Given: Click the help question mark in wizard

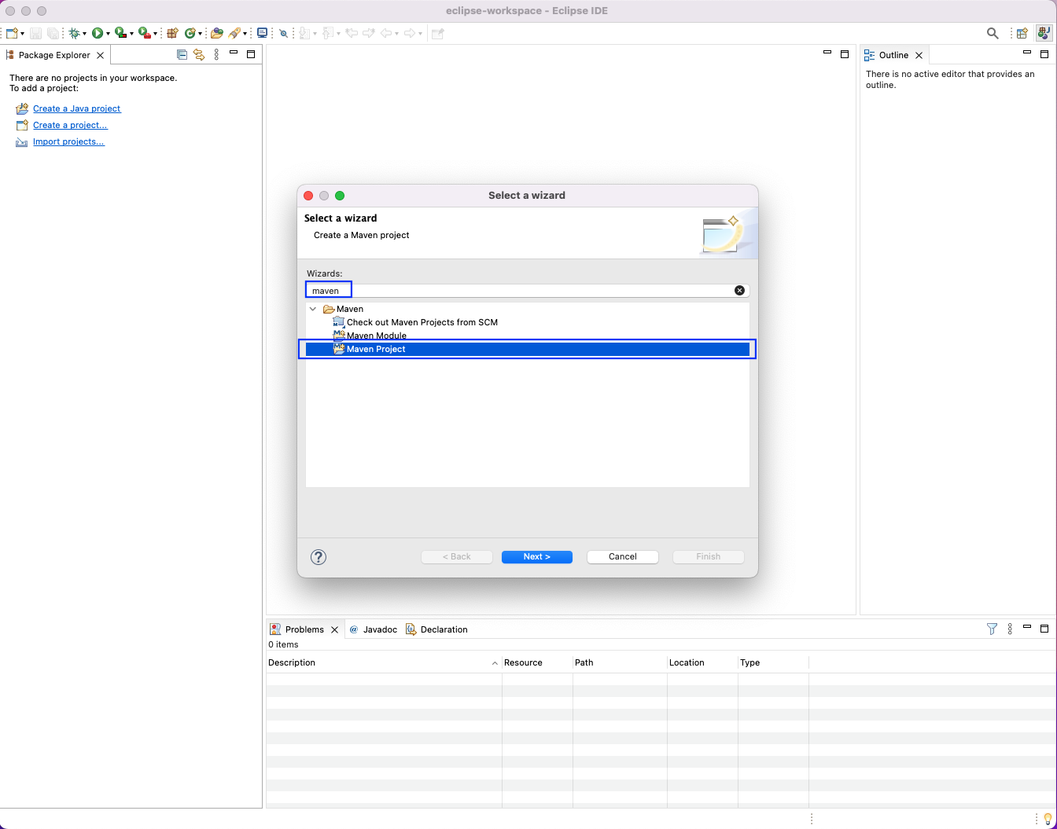Looking at the screenshot, I should (x=319, y=557).
